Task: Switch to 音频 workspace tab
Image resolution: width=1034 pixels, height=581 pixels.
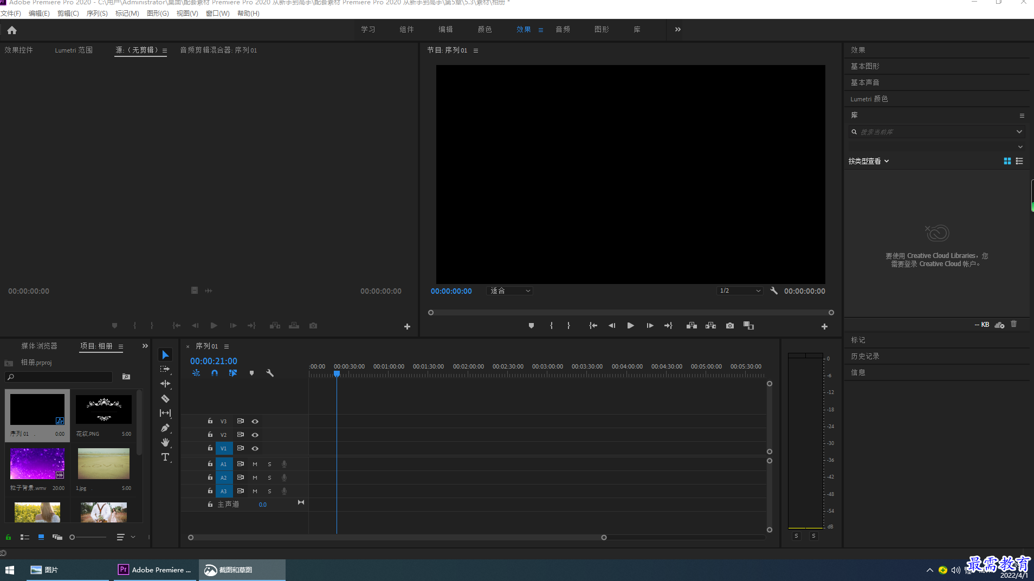Action: (563, 29)
